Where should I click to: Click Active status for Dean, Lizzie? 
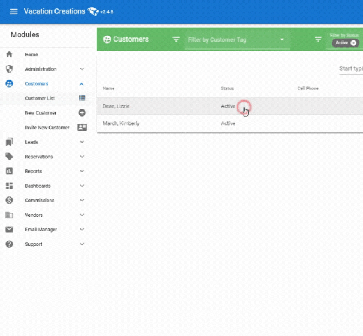click(228, 106)
